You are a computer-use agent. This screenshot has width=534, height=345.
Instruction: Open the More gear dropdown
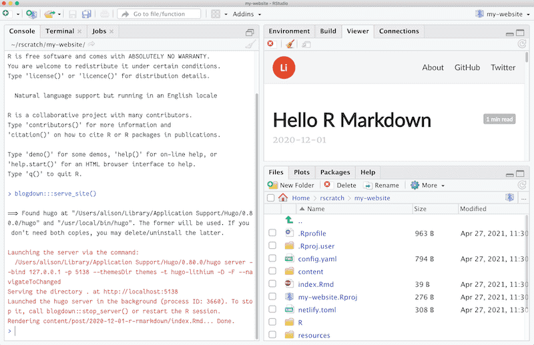pyautogui.click(x=428, y=185)
